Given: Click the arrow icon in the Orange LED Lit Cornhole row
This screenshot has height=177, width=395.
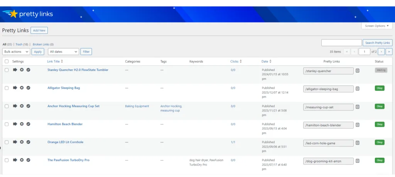Looking at the screenshot, I should click(15, 142).
